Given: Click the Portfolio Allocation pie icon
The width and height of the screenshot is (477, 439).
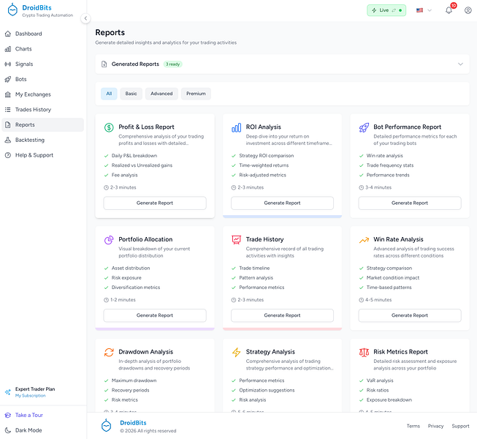Looking at the screenshot, I should tap(109, 240).
